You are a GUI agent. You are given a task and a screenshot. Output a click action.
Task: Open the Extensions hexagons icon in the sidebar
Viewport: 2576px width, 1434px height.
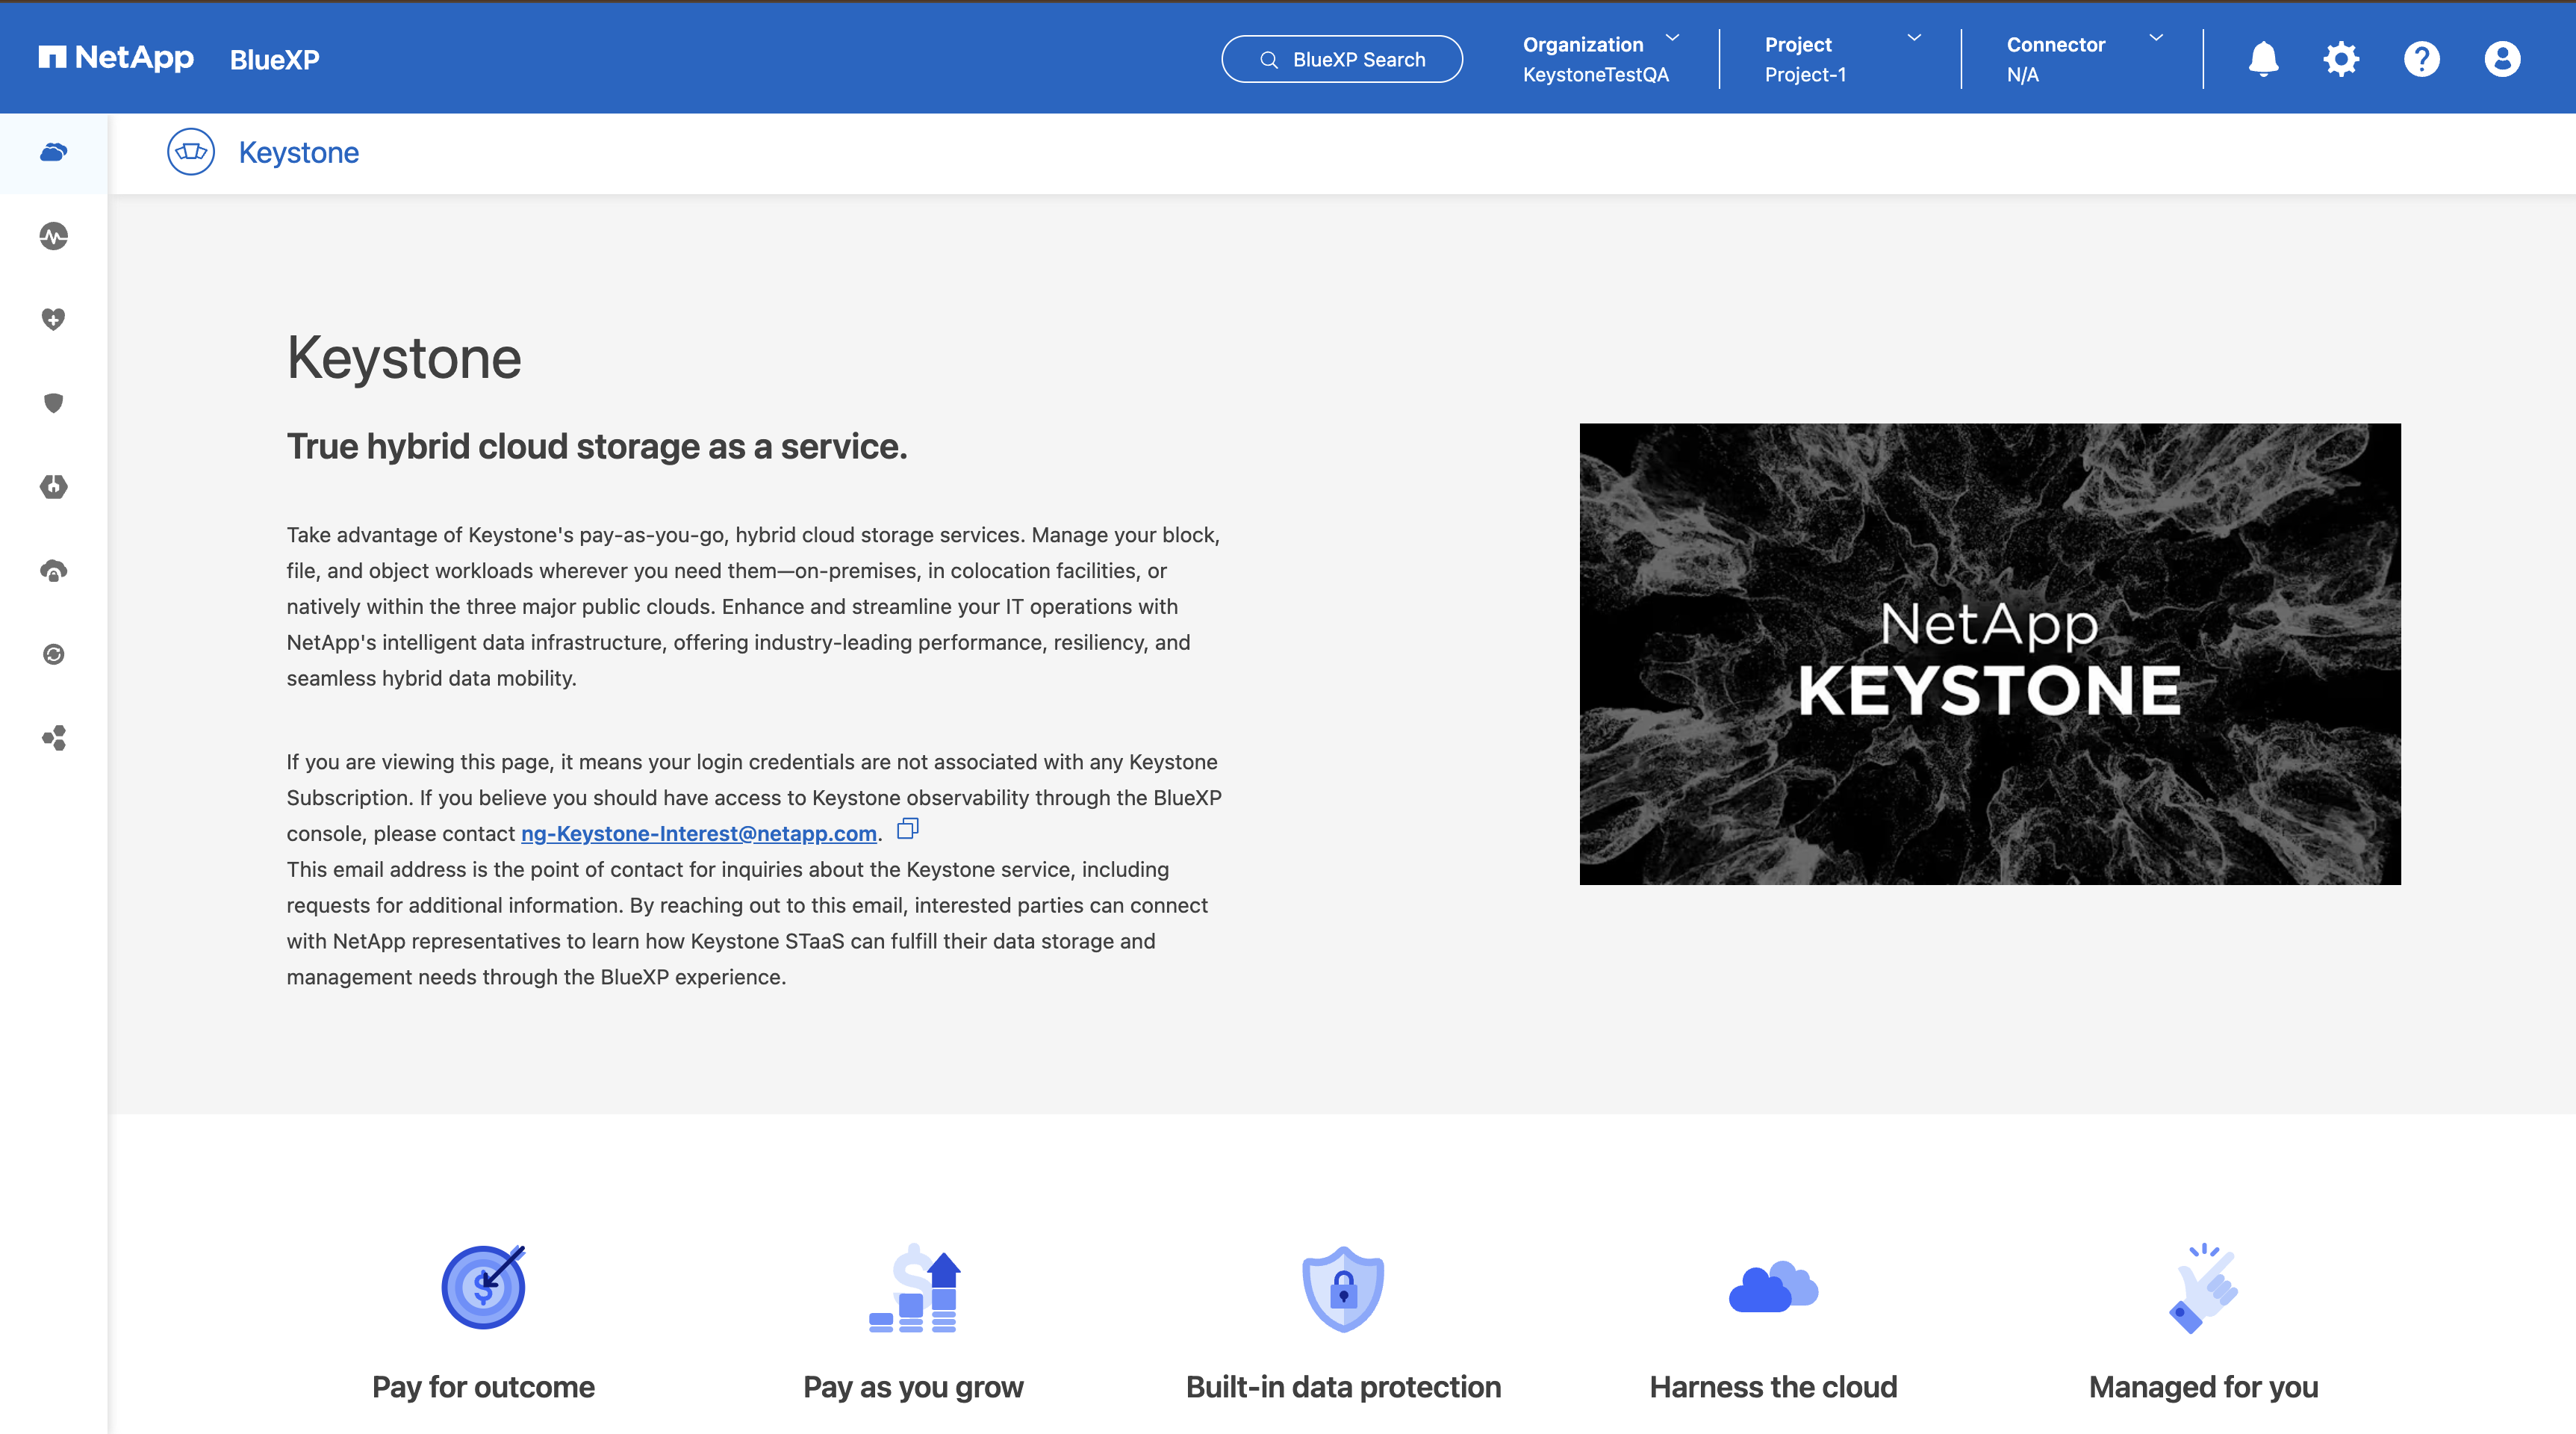(52, 738)
